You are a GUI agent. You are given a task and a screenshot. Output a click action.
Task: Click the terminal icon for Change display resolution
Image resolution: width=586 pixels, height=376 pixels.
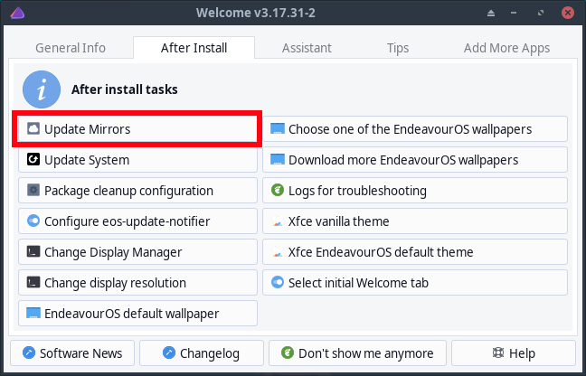(33, 282)
